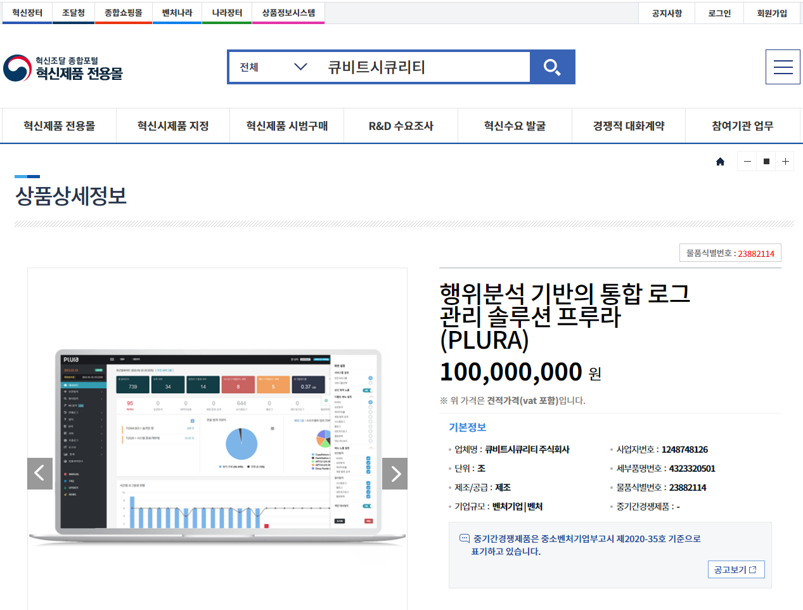Open 혁신시제품 지정 menu

(173, 126)
